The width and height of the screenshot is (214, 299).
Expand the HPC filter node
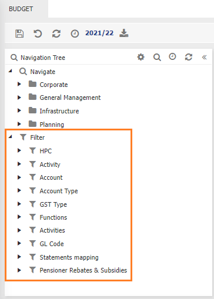19,150
